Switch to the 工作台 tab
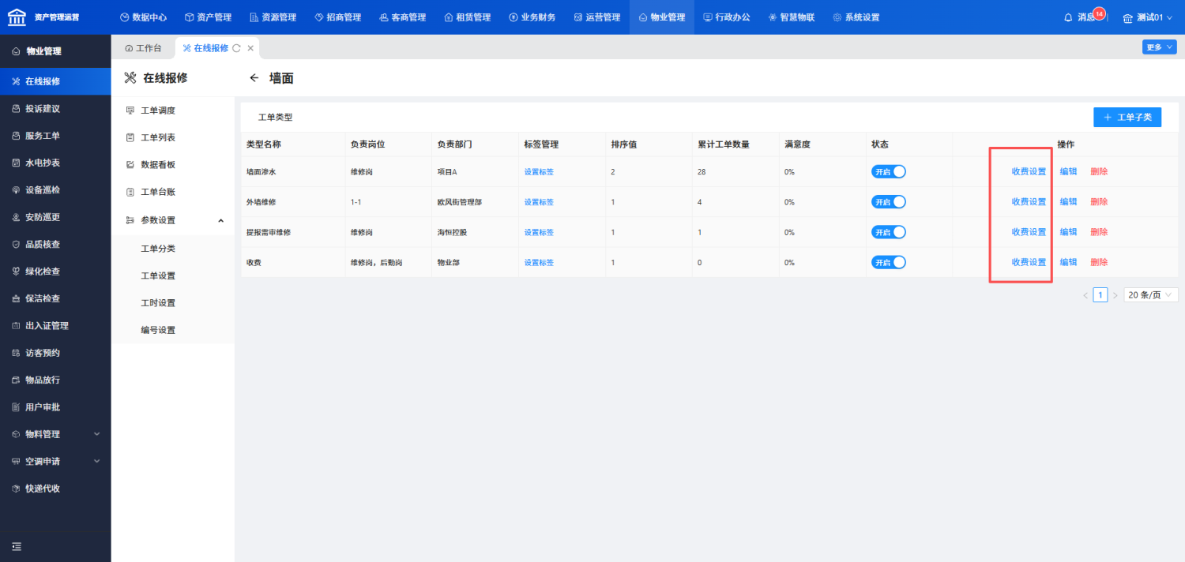 [x=143, y=48]
